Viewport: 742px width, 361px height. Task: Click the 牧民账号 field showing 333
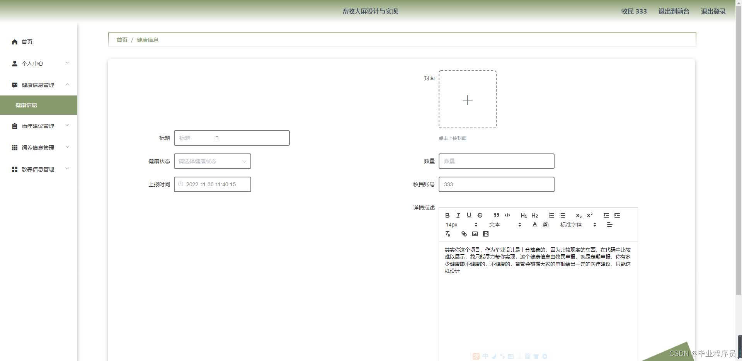(496, 184)
